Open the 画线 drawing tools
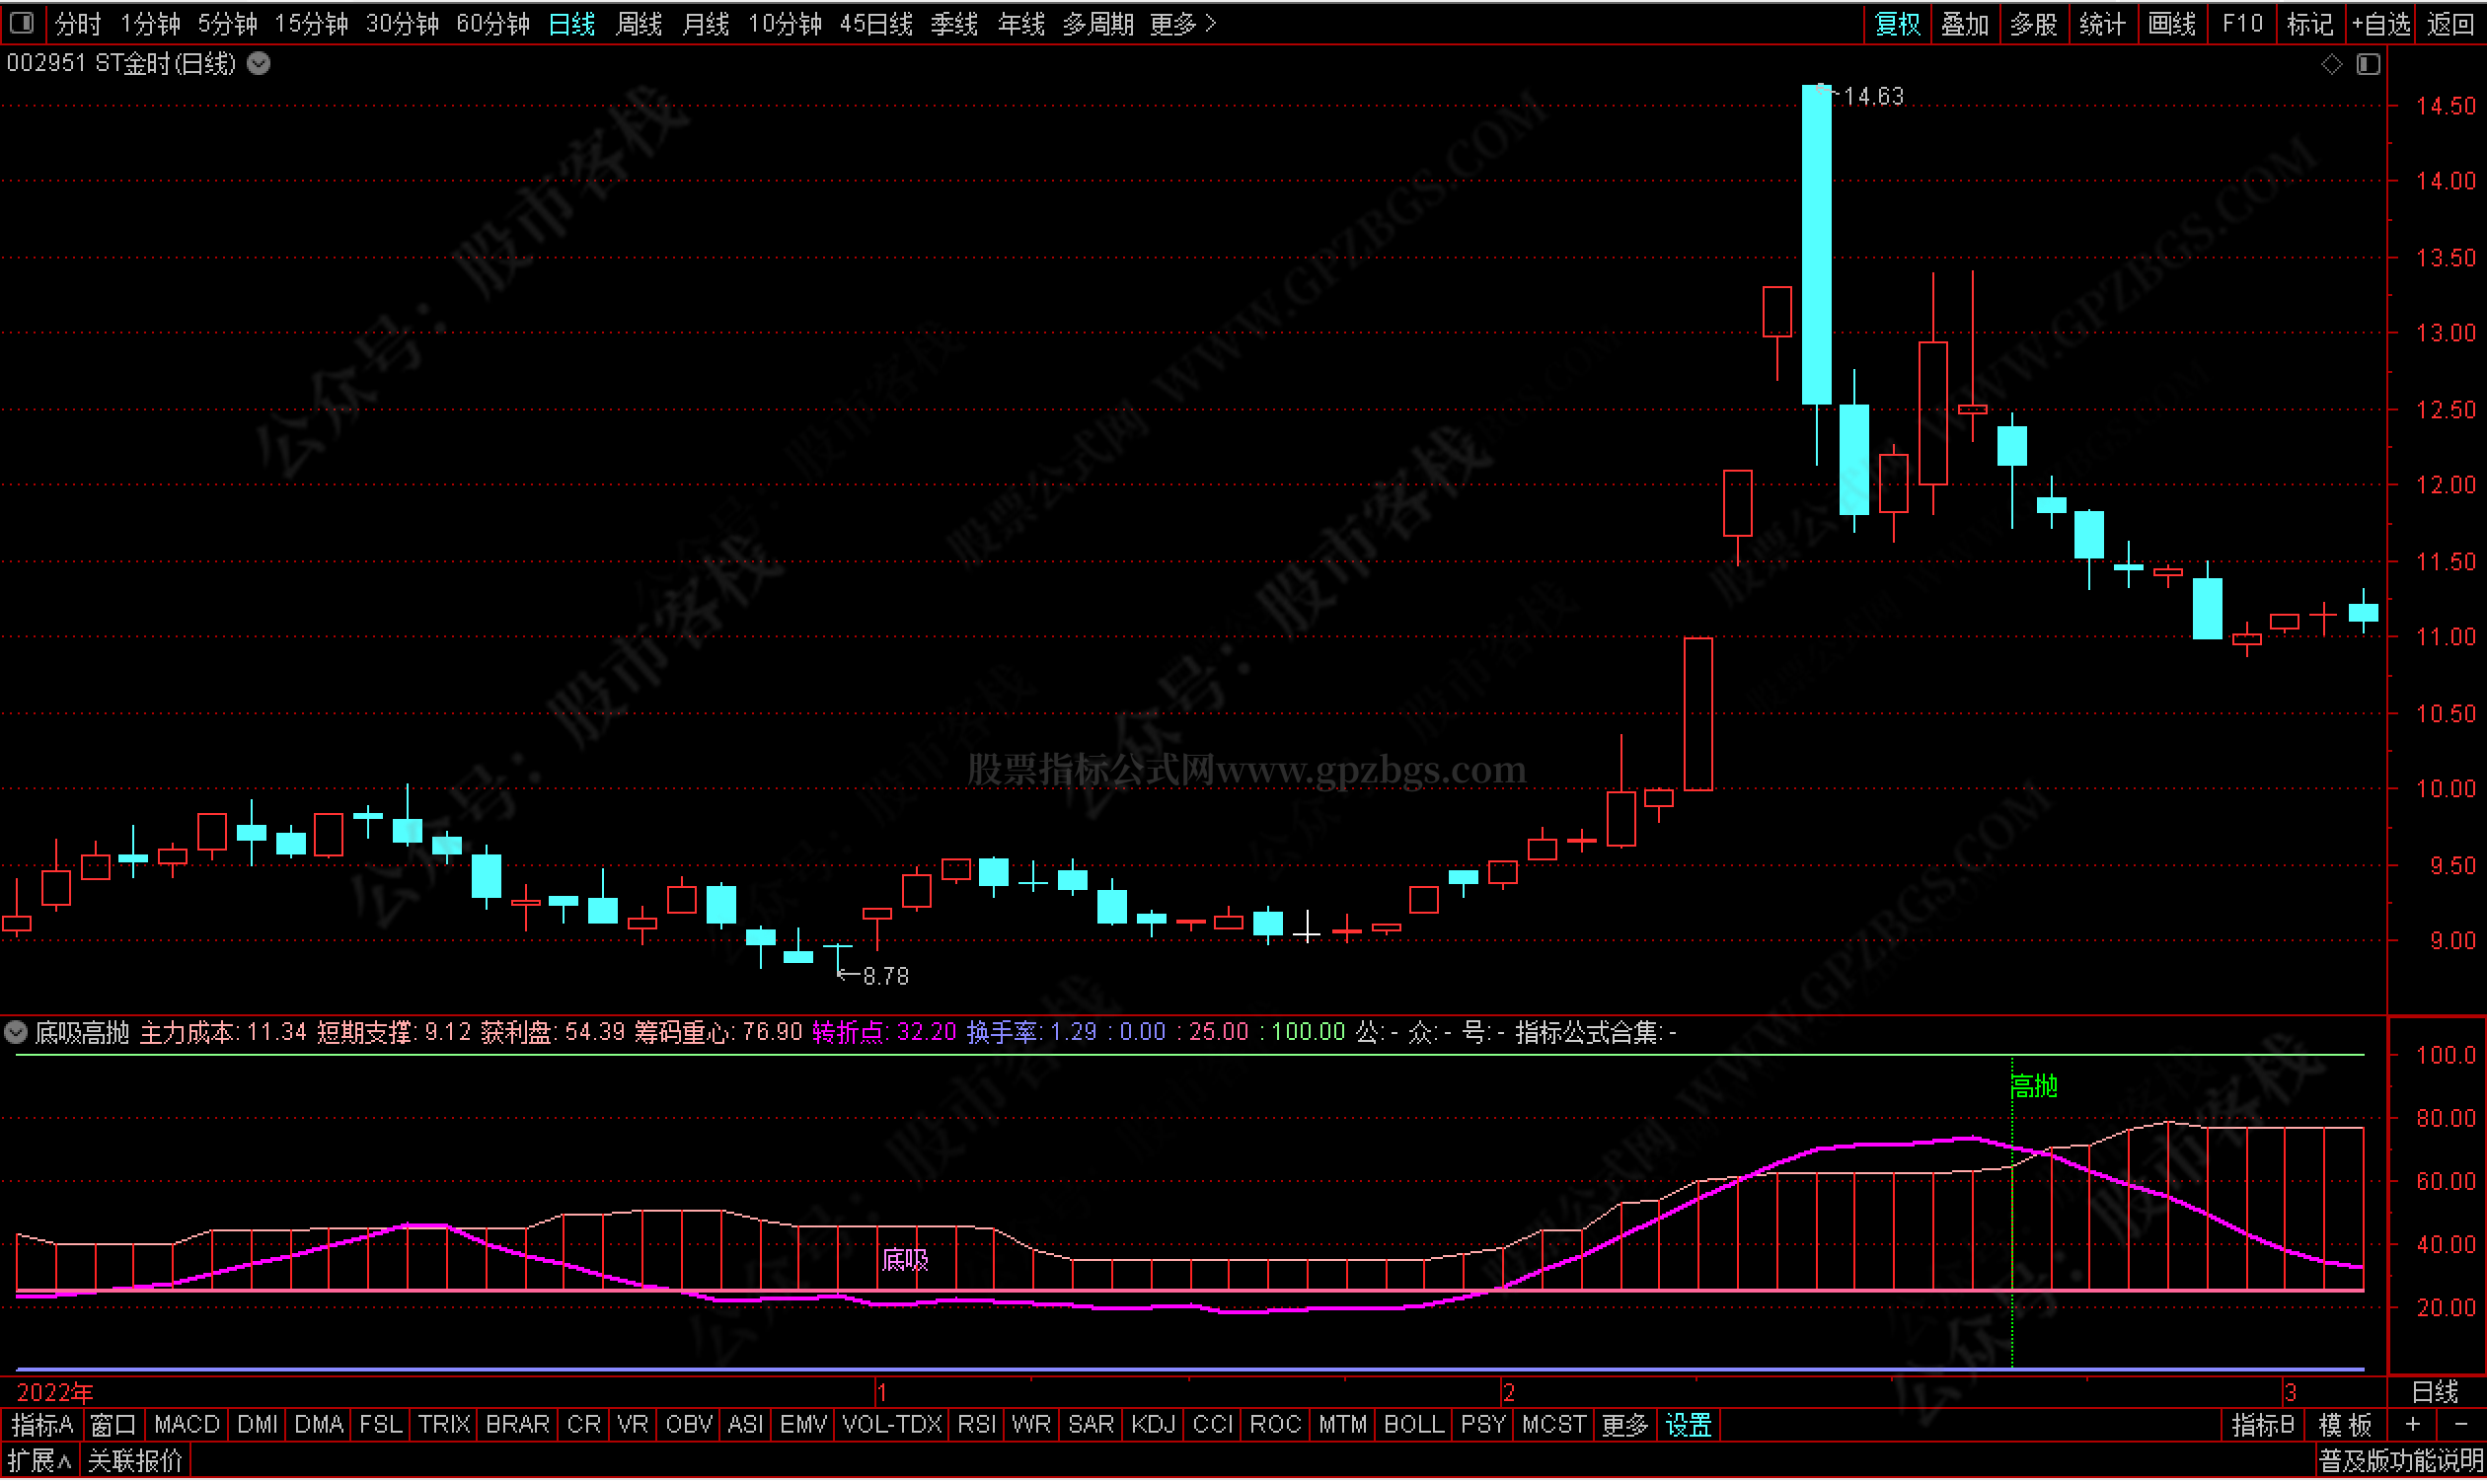Screen dimensions: 2487x1482 point(2171,23)
